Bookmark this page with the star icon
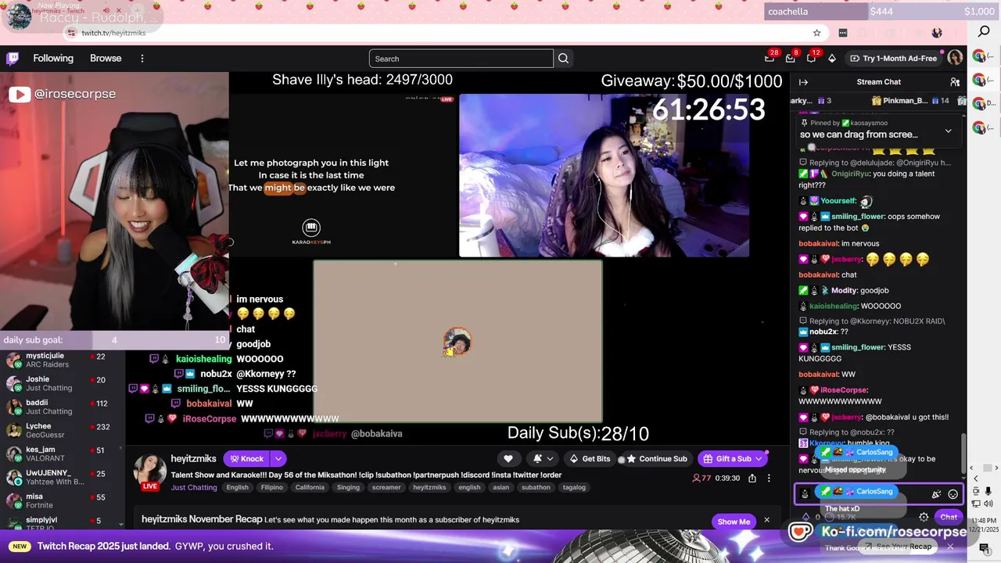Viewport: 1001px width, 563px height. point(817,33)
